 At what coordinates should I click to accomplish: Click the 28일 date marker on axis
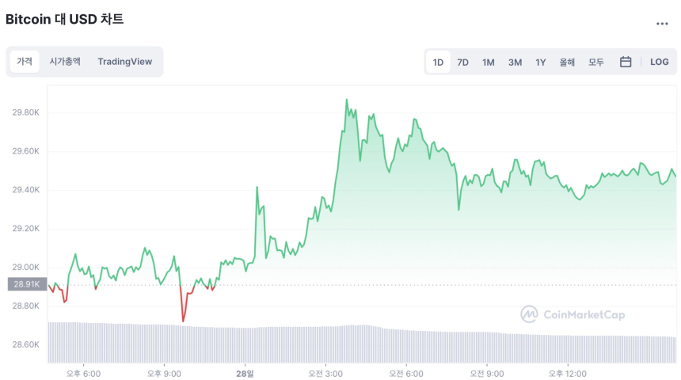245,373
